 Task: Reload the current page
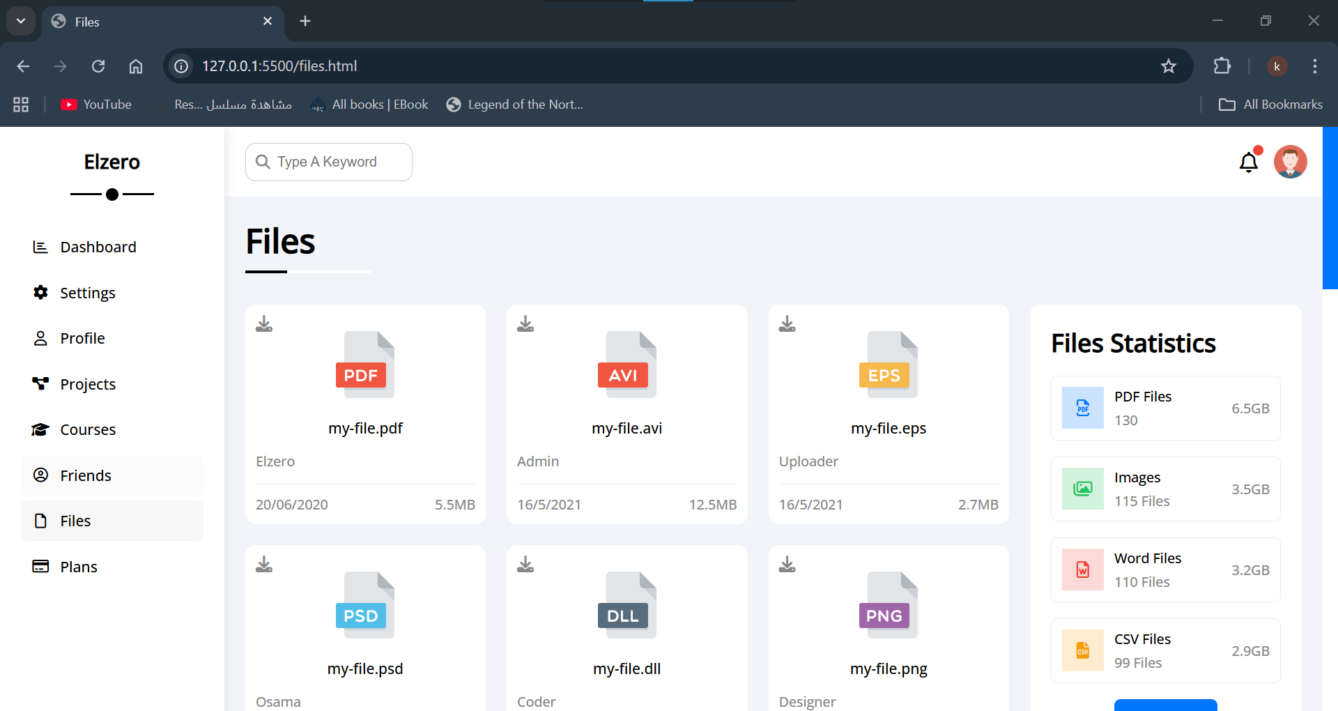click(x=98, y=66)
